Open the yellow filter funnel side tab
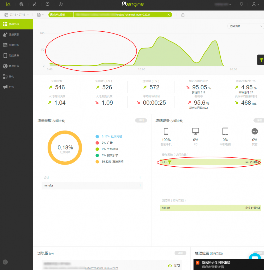264x270 pixels. [x=261, y=60]
